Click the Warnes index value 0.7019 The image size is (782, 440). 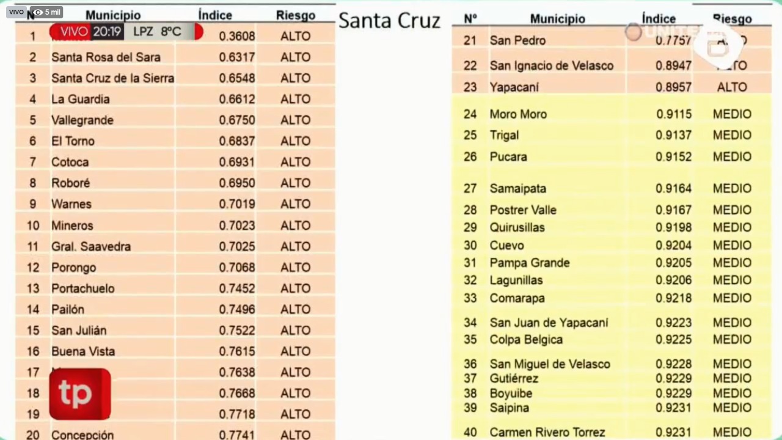click(x=237, y=204)
